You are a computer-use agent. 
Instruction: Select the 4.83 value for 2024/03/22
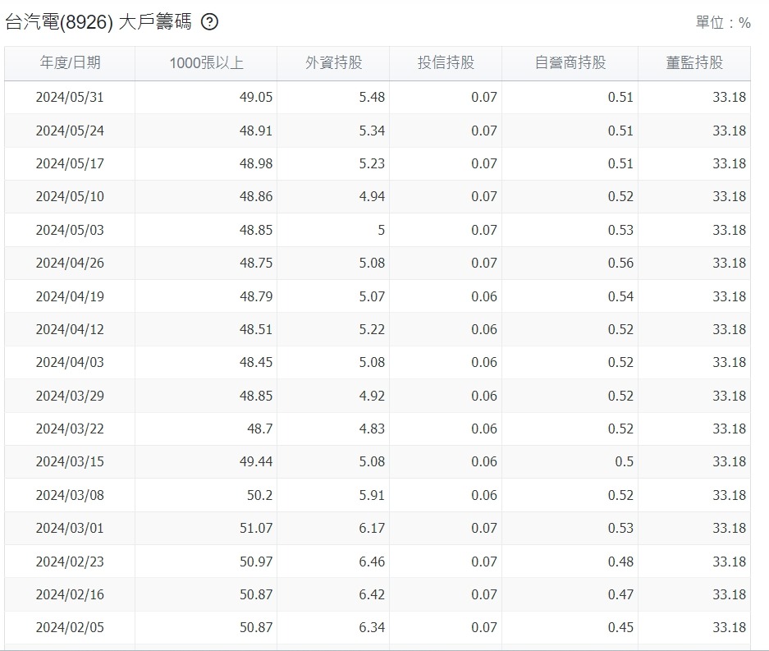(x=372, y=429)
